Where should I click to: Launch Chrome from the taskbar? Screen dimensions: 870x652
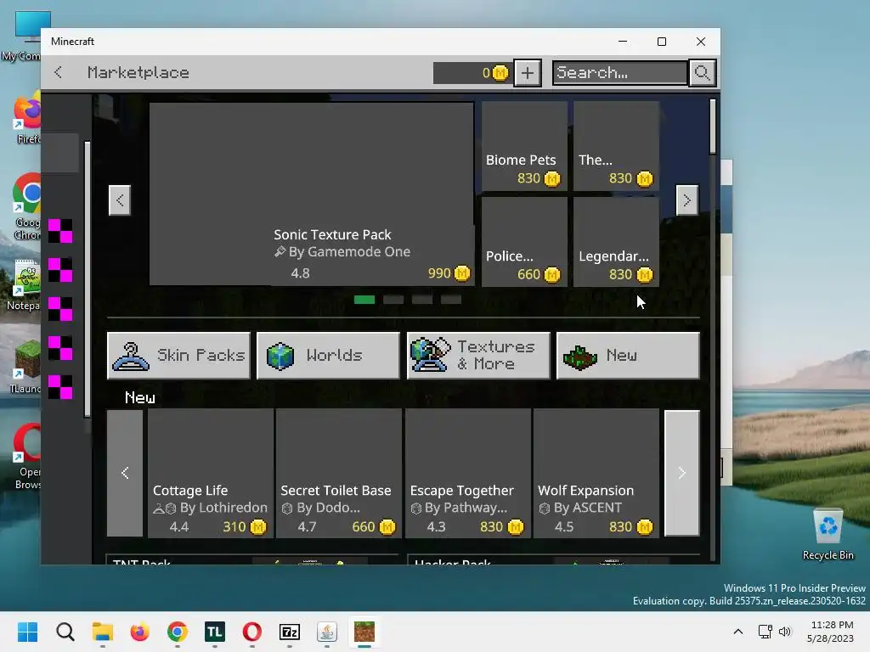tap(178, 632)
